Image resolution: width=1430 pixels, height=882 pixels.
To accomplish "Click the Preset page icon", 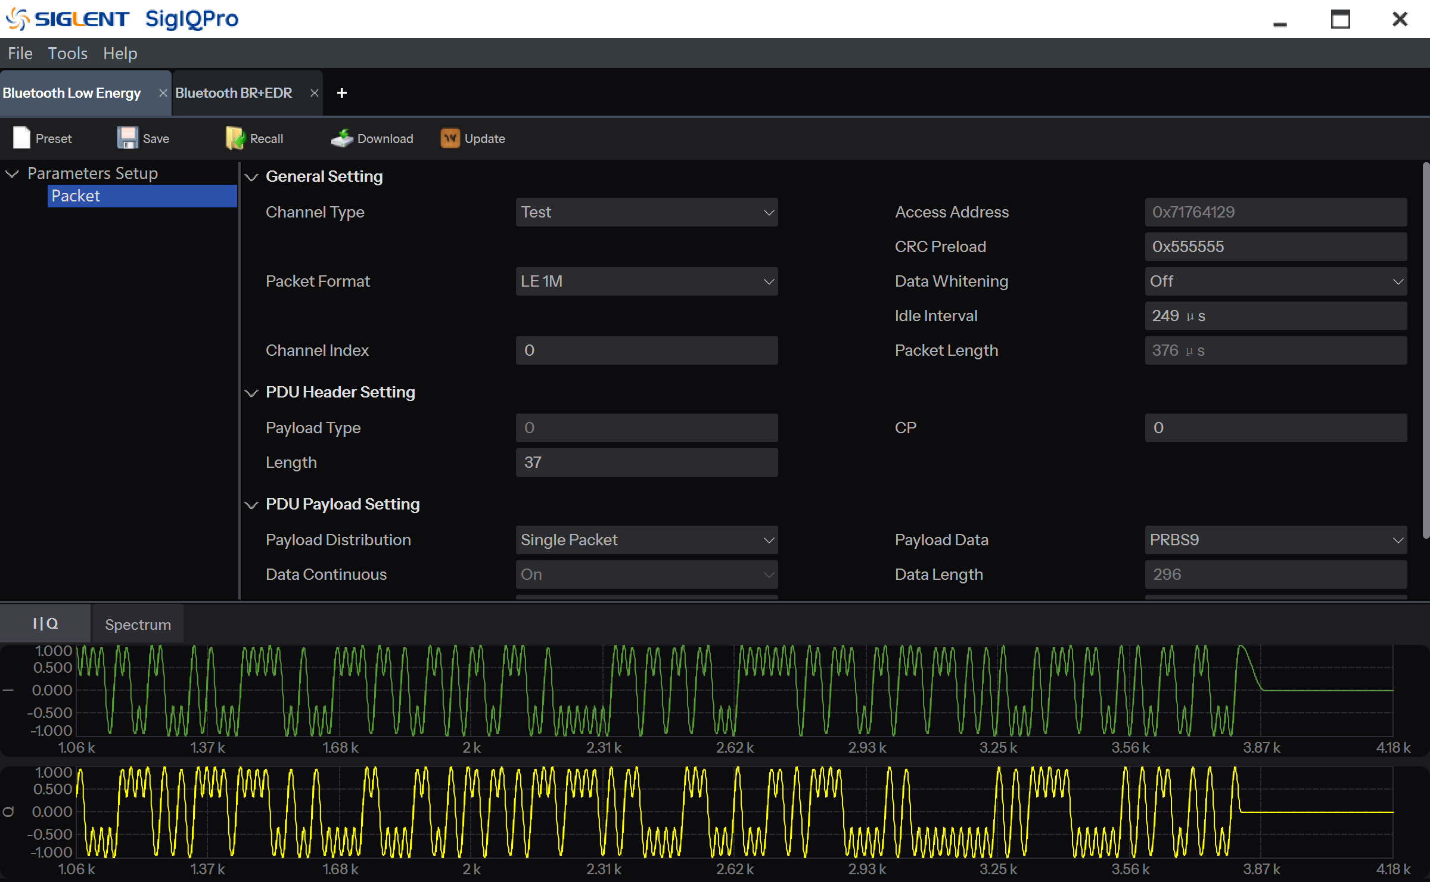I will pos(21,138).
